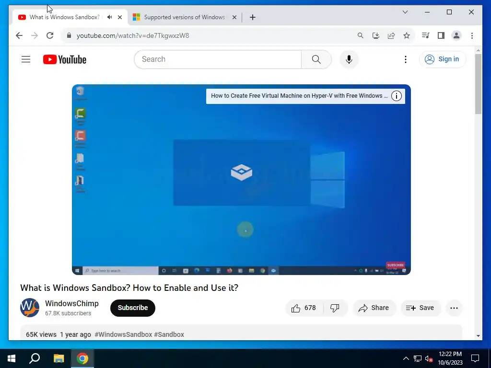Open YouTube settings three-dot menu
This screenshot has width=491, height=368.
tap(406, 59)
